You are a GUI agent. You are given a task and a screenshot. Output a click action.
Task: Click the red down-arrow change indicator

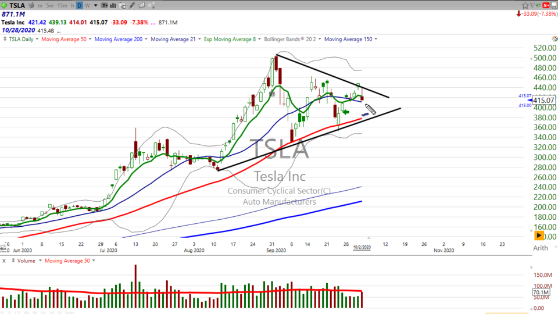click(x=518, y=14)
